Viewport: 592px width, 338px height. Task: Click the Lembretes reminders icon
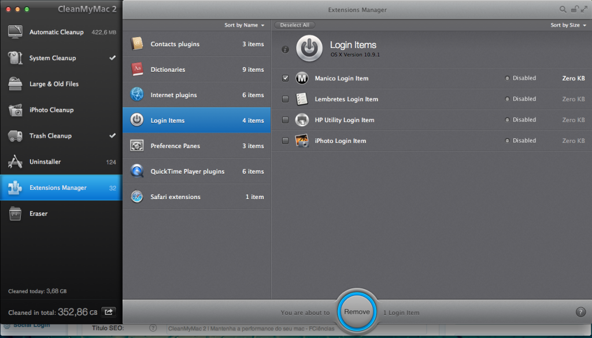click(x=302, y=99)
